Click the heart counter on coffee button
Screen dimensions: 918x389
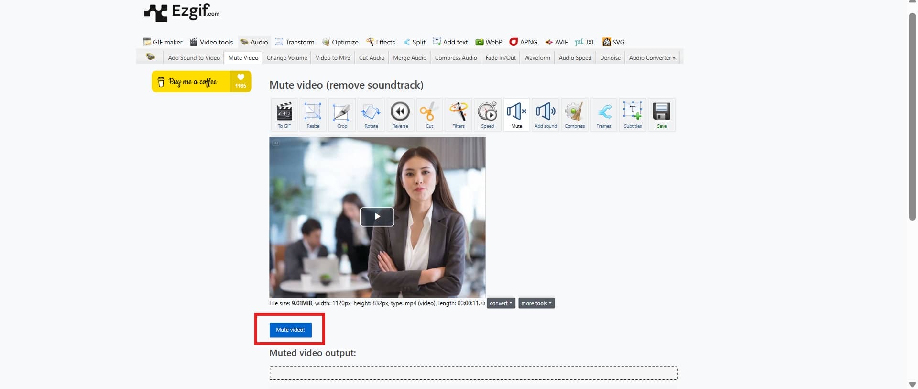[x=240, y=81]
